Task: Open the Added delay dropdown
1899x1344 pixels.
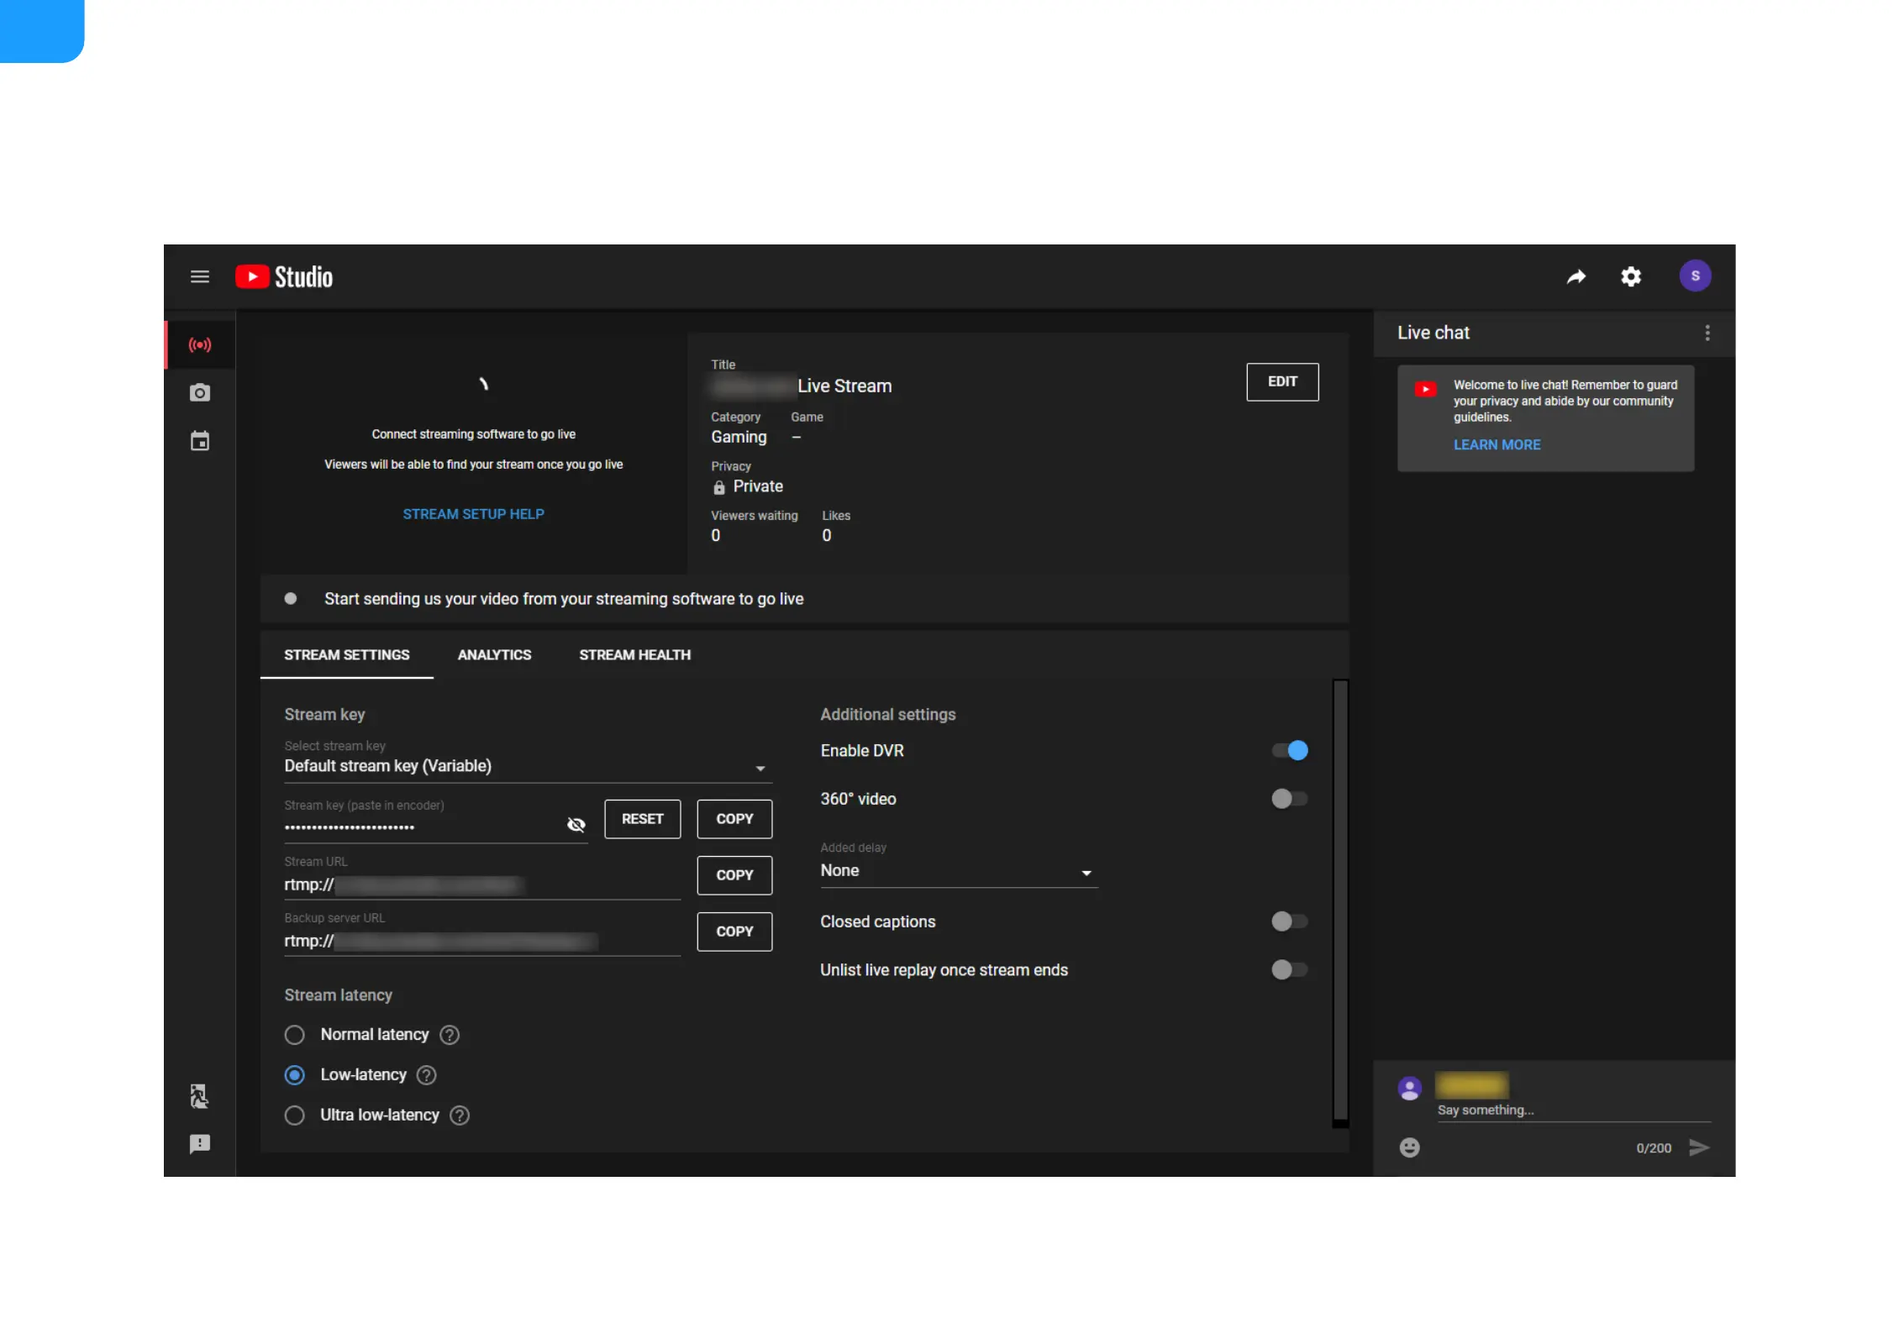Action: [958, 872]
